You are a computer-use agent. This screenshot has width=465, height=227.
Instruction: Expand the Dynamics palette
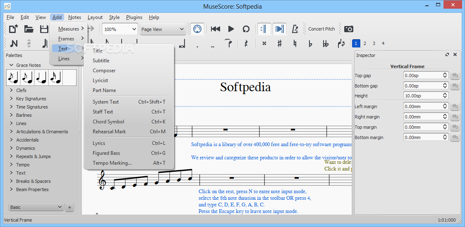(12, 148)
